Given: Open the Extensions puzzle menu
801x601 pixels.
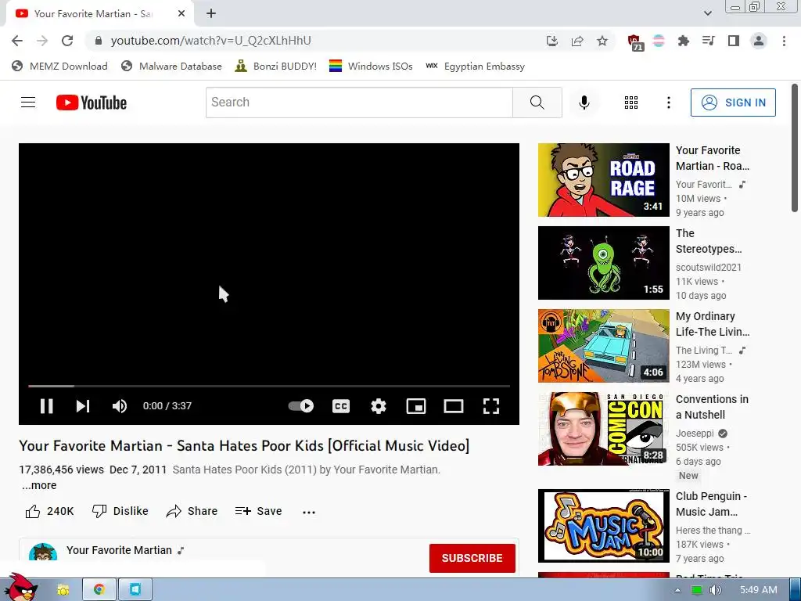Looking at the screenshot, I should (x=684, y=41).
